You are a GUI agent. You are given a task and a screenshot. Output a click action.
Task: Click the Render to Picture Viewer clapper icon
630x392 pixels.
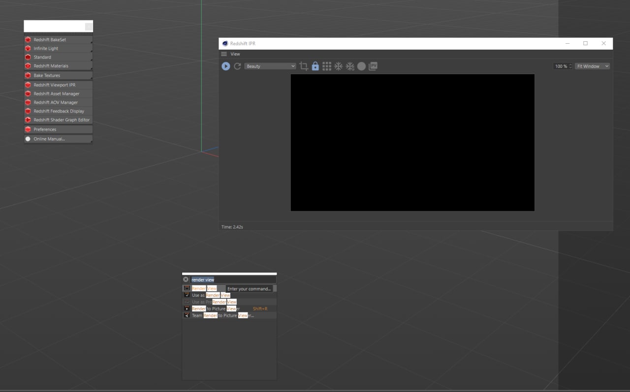click(187, 308)
